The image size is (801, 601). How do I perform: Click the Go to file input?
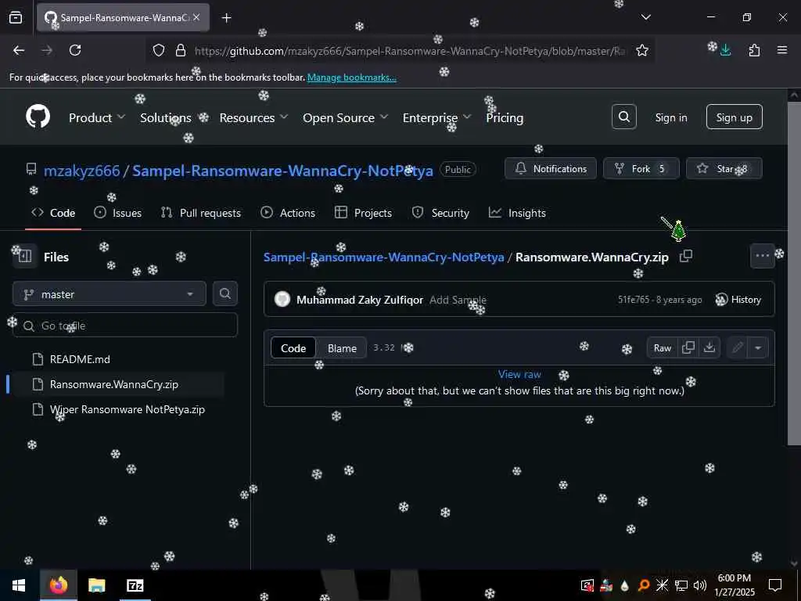125,325
